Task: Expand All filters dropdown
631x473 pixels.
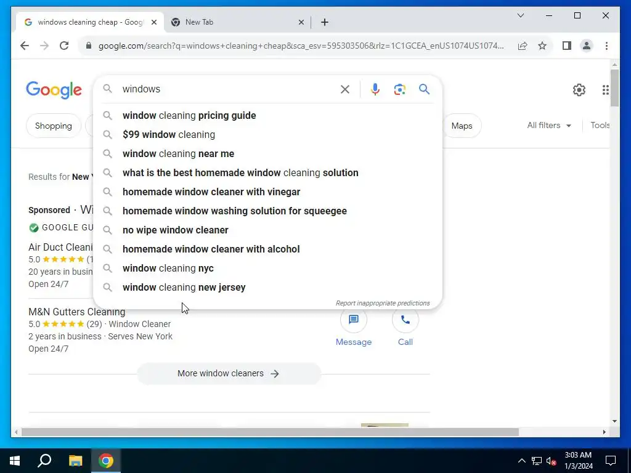Action: [x=549, y=126]
